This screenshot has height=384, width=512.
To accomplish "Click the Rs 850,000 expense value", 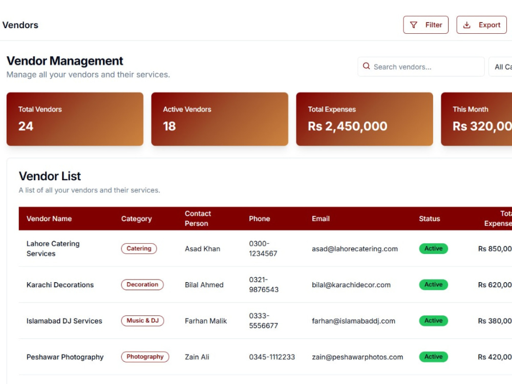I will point(495,248).
